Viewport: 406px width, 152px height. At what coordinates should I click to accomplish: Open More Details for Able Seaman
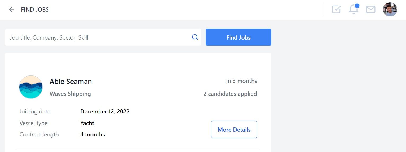tap(234, 130)
